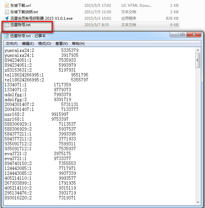This screenshot has width=205, height=208.
Task: Click the text eva3721:2
Action: [x=16, y=154]
